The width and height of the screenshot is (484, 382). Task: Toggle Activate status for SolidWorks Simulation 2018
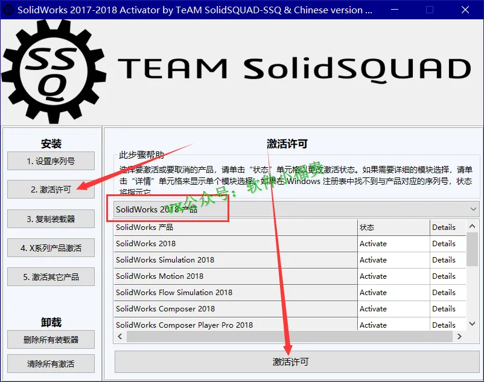tap(393, 260)
